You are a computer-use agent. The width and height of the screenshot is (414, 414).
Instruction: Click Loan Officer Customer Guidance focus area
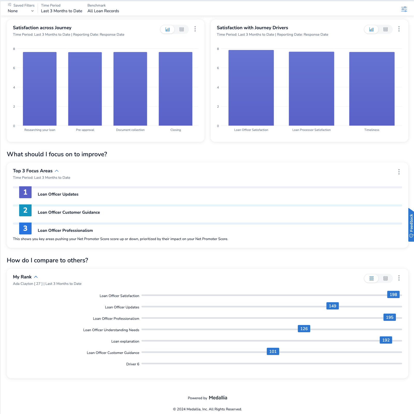coord(69,212)
